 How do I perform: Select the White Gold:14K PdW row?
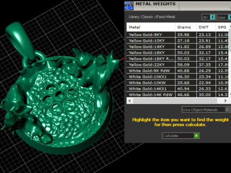(x=178, y=95)
